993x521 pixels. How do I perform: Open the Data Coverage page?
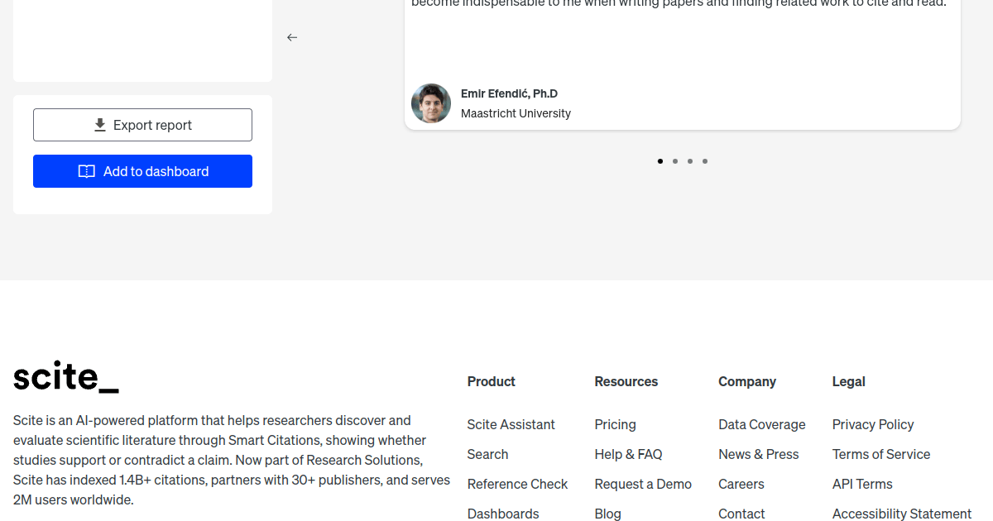pos(761,424)
